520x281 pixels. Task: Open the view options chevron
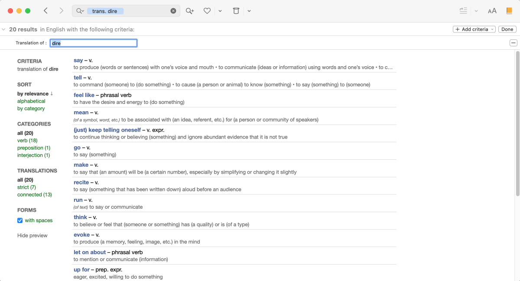(476, 11)
